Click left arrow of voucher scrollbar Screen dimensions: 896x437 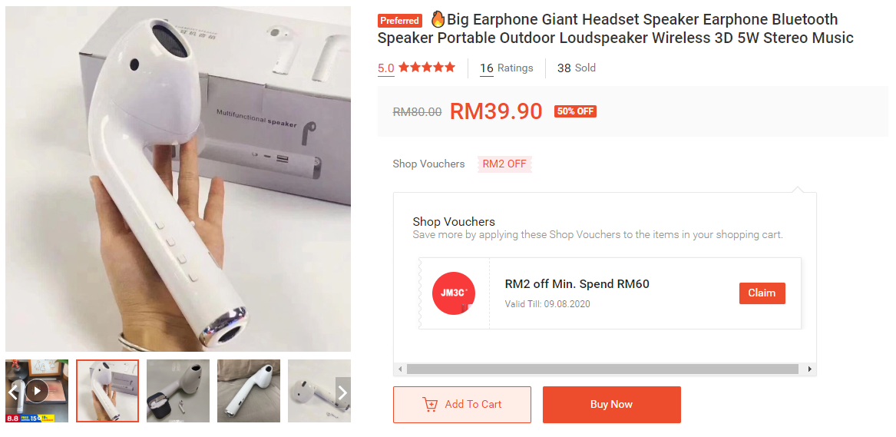[400, 369]
